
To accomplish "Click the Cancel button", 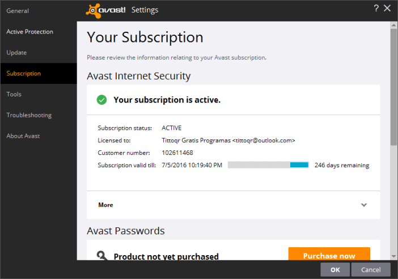I will (x=371, y=269).
